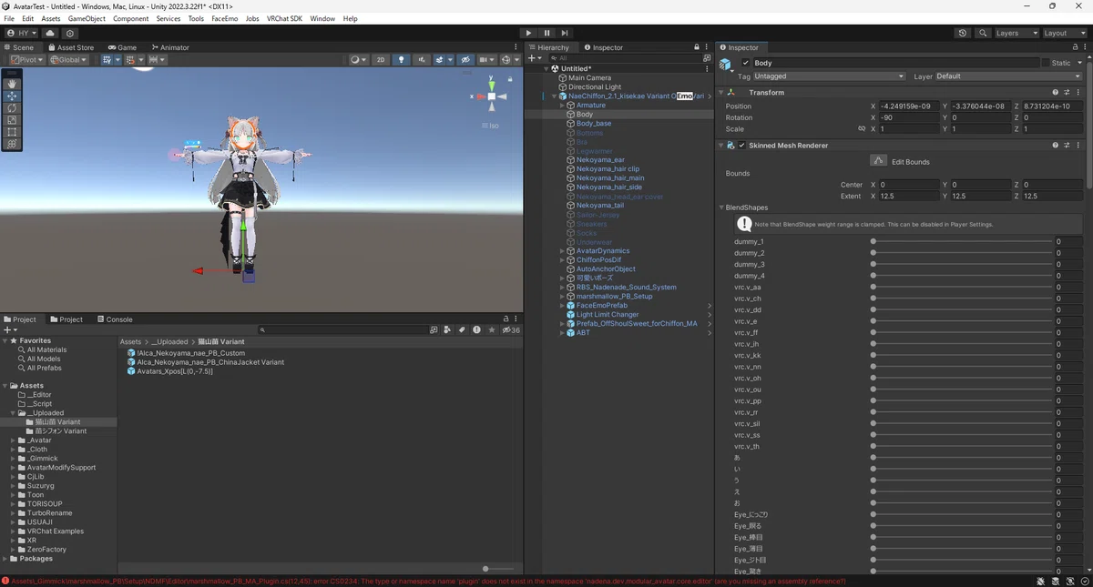Select Alca_Nekoyama_nae_PB_ChinaJacket Variant asset
Viewport: 1093px width, 587px height.
[210, 362]
